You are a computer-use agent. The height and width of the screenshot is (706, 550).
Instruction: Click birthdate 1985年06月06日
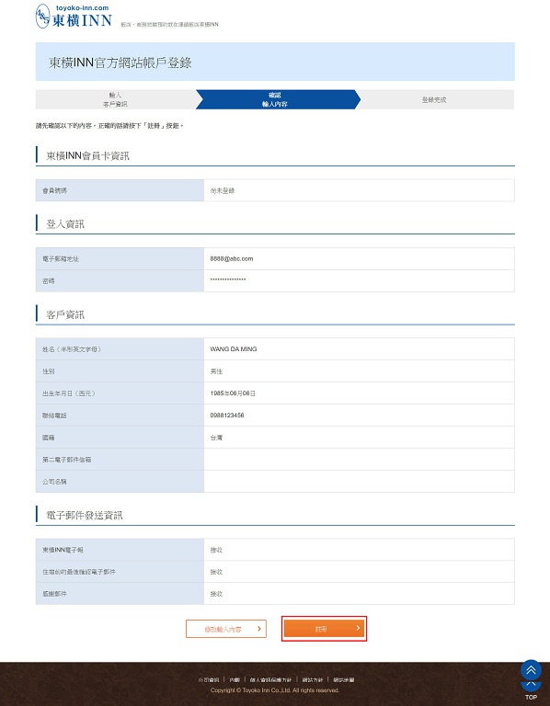pyautogui.click(x=233, y=393)
